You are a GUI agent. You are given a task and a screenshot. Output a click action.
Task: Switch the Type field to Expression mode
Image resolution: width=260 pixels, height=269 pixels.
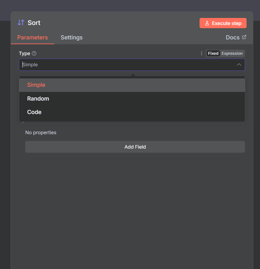point(232,53)
